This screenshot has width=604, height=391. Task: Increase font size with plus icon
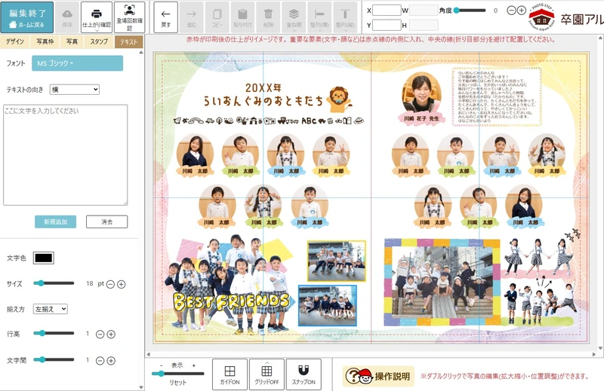coord(121,284)
